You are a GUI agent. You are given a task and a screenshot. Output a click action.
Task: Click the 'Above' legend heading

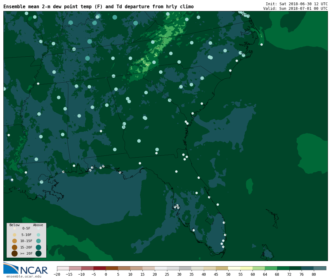point(38,225)
